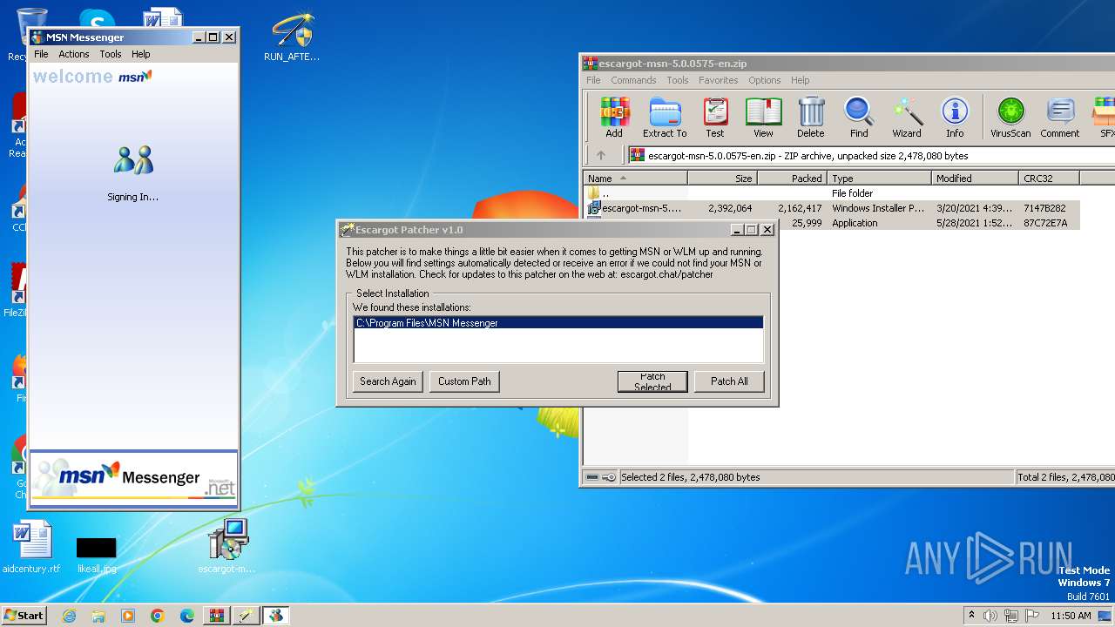Open Google Chrome from the taskbar
The width and height of the screenshot is (1115, 627).
(158, 616)
